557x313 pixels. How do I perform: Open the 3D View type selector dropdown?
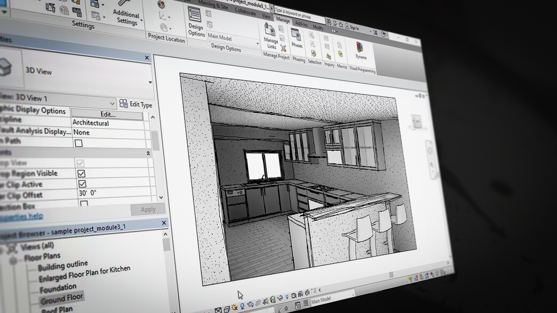pos(151,83)
